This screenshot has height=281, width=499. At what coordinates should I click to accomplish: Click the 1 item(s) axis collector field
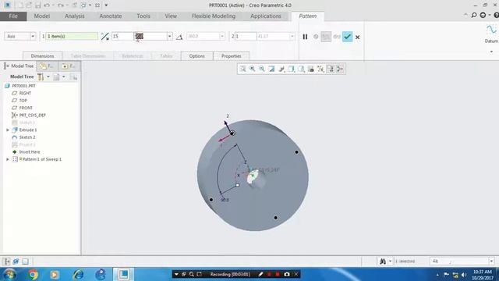[72, 37]
